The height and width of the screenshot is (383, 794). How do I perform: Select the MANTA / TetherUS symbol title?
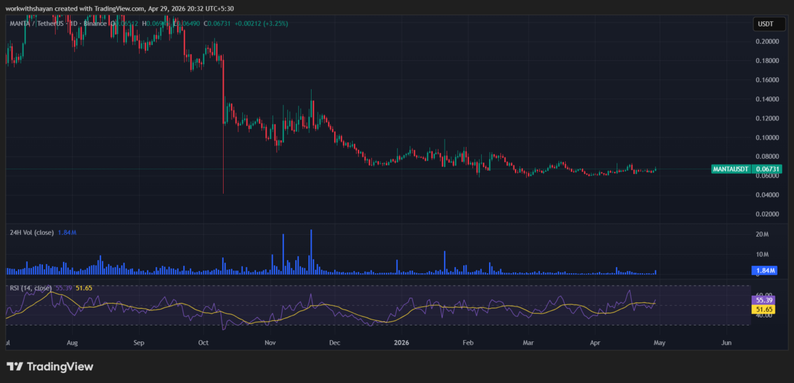pyautogui.click(x=33, y=24)
